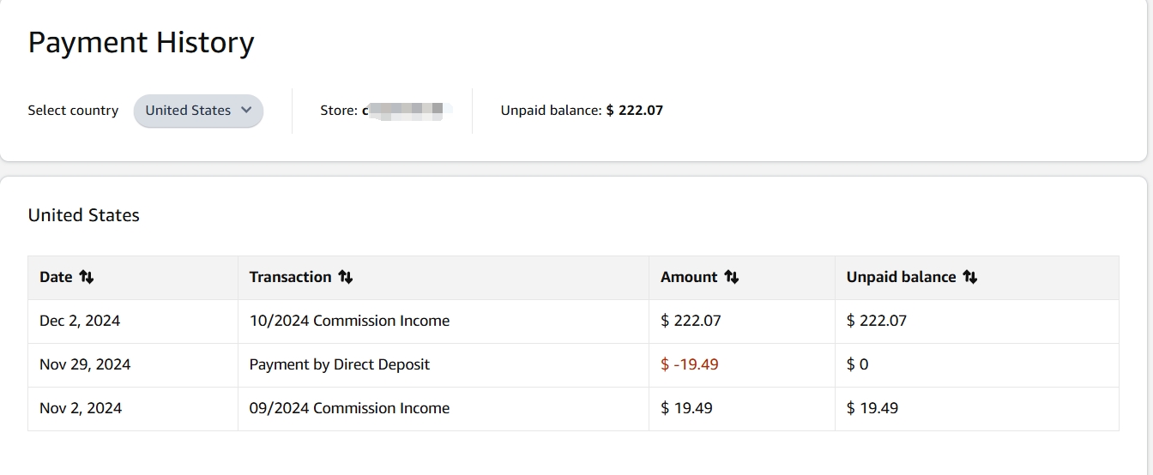Select the 10/2024 Commission Income transaction
This screenshot has width=1153, height=475.
click(349, 321)
